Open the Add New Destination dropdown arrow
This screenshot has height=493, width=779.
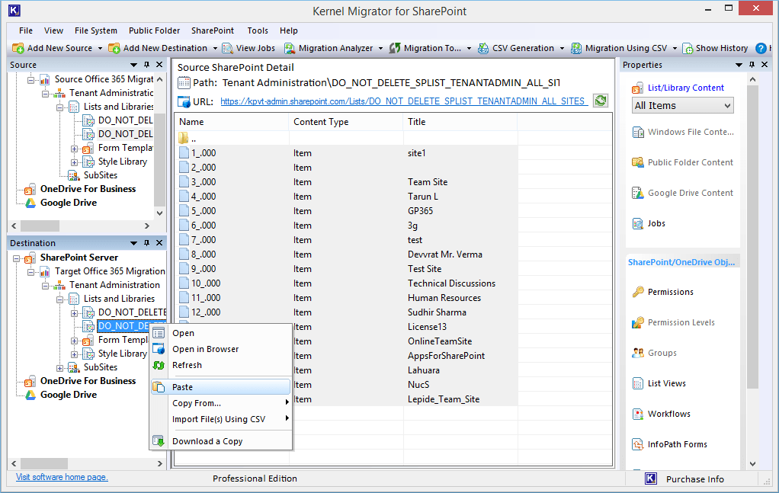[x=215, y=49]
